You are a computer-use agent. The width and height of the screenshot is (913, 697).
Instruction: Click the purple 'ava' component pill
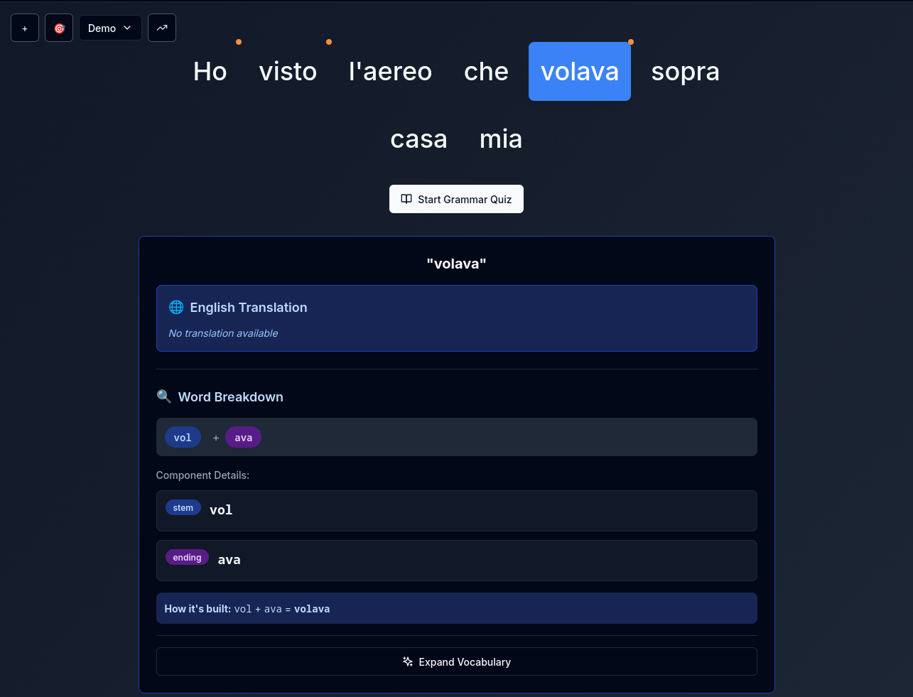[243, 437]
